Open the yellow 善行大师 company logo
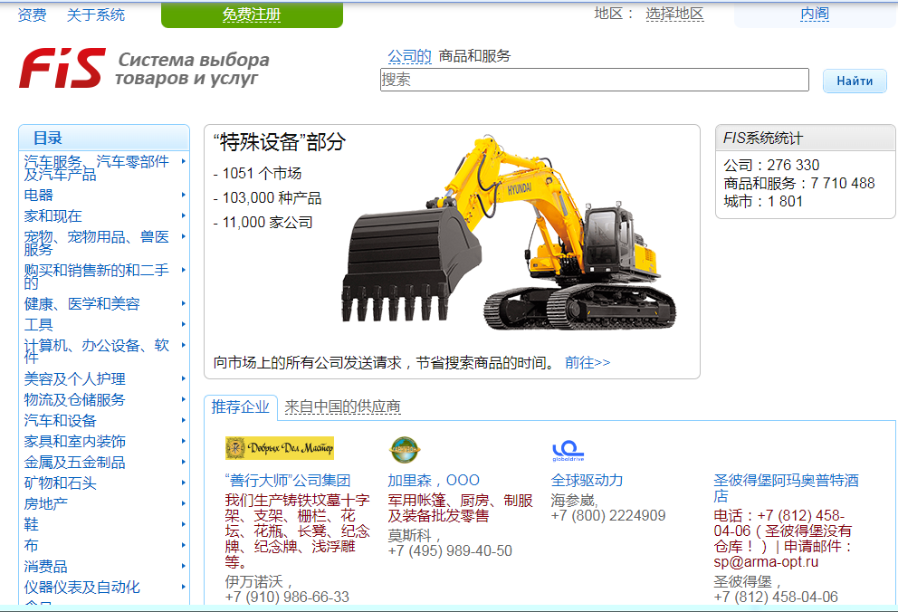Viewport: 898px width, 612px height. (x=280, y=448)
